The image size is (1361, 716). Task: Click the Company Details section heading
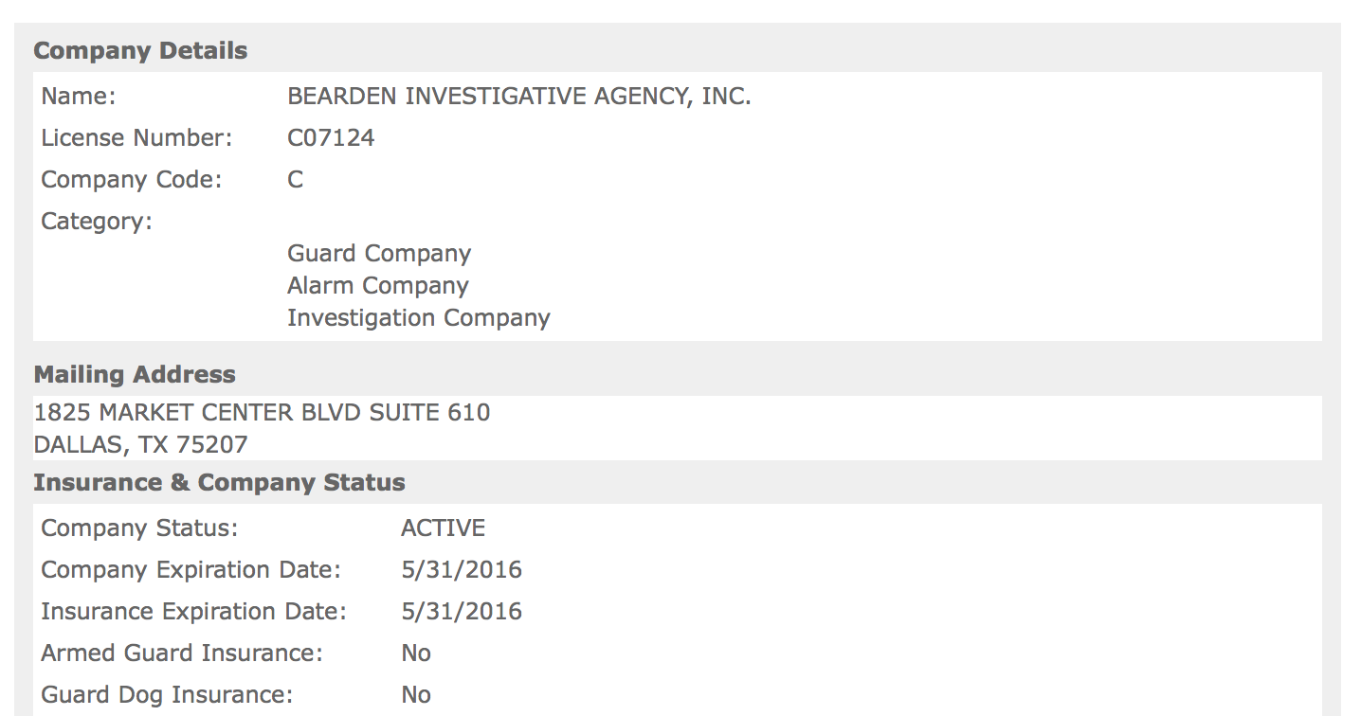click(140, 51)
